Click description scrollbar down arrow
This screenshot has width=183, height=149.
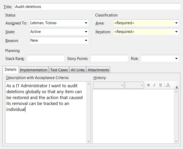[89, 142]
